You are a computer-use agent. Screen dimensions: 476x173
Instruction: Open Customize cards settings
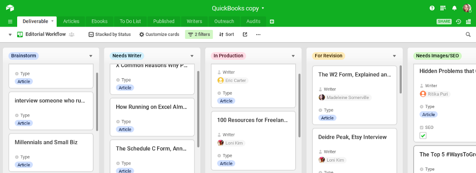click(159, 35)
